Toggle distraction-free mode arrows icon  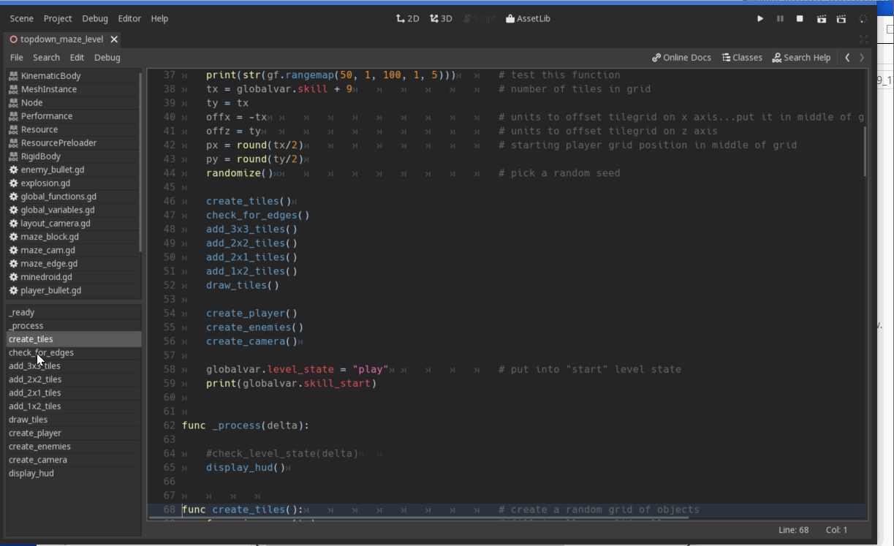tap(863, 39)
